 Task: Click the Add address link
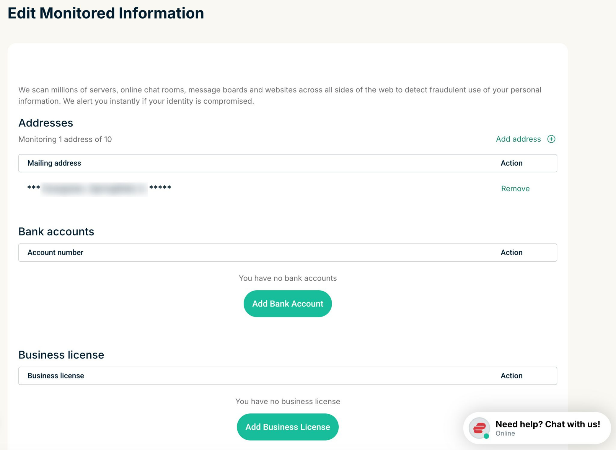tap(518, 139)
